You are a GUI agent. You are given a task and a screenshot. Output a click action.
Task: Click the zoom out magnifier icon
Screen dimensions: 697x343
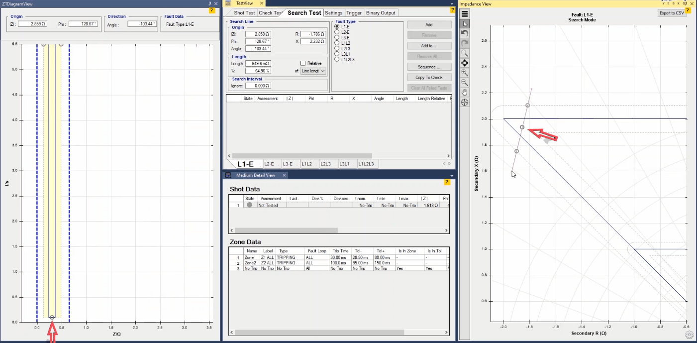click(x=465, y=83)
